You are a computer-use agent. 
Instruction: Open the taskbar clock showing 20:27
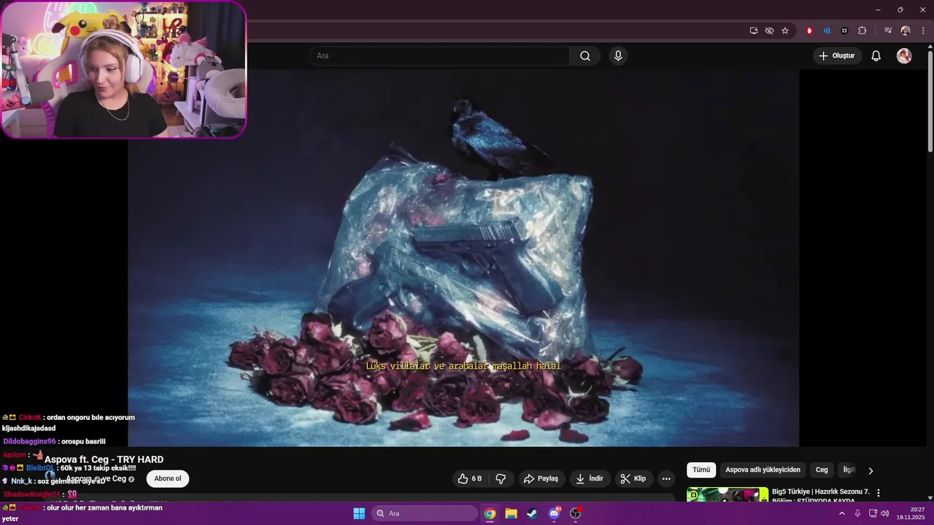point(911,513)
